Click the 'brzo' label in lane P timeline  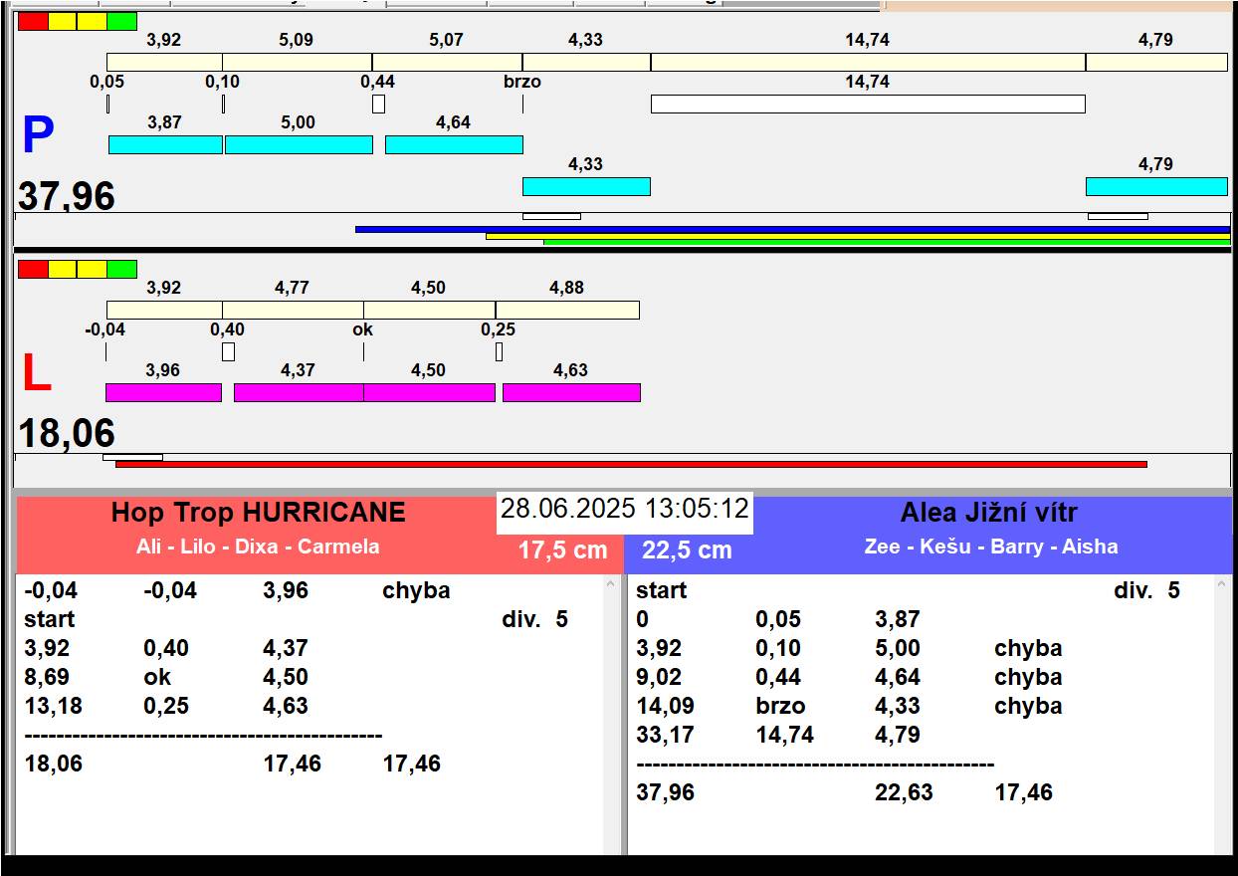pos(522,82)
